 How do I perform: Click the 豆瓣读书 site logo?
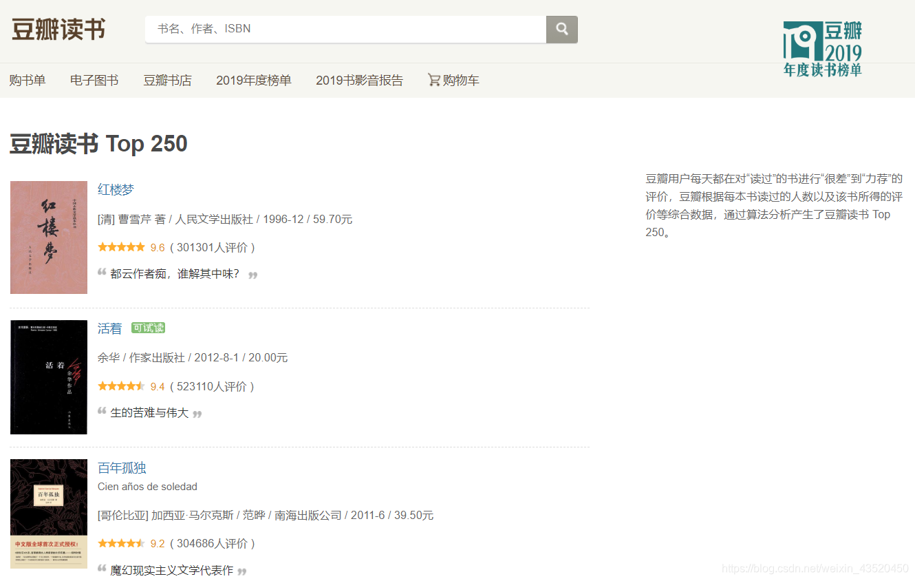pos(58,30)
